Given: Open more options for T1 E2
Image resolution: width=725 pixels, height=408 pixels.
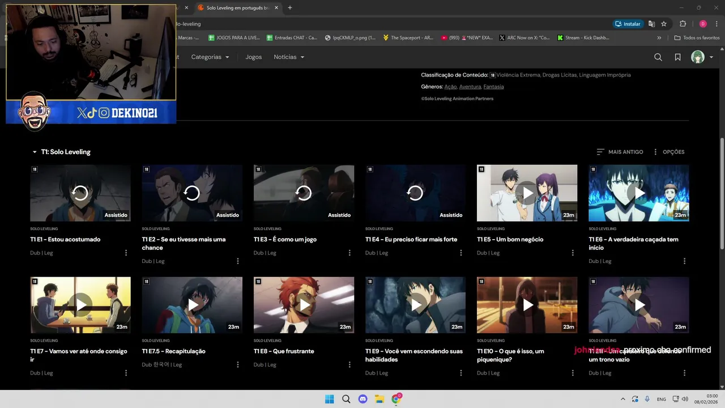Looking at the screenshot, I should click(x=237, y=261).
